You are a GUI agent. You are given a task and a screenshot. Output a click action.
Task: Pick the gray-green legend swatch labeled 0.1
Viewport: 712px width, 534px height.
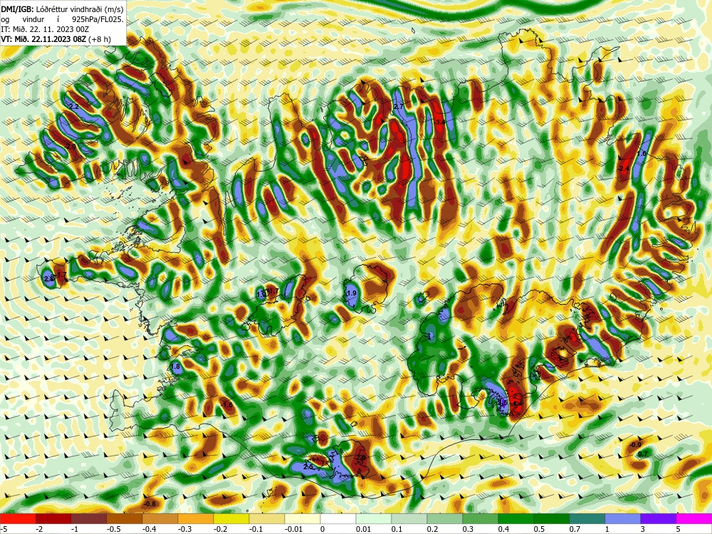coord(409,518)
